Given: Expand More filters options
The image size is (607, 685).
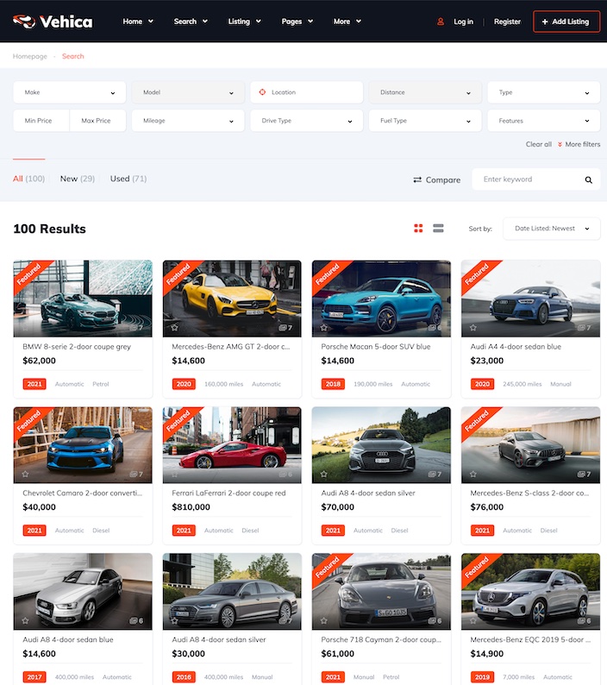Looking at the screenshot, I should [579, 144].
